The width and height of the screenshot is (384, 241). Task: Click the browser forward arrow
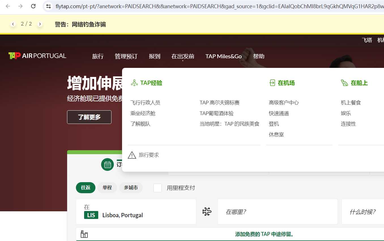[x=20, y=6]
